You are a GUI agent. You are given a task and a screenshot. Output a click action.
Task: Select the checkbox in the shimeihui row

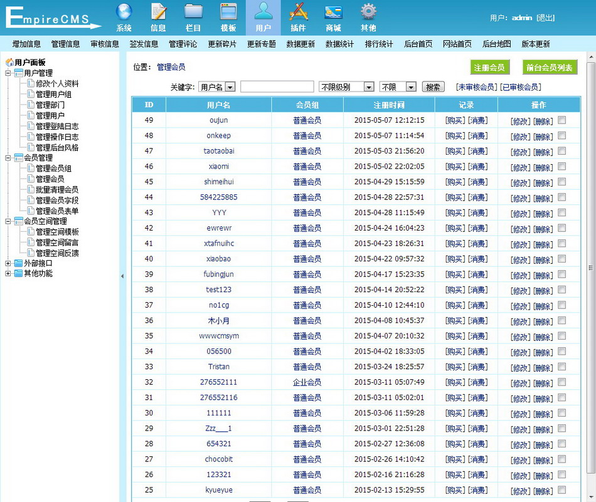pyautogui.click(x=561, y=182)
